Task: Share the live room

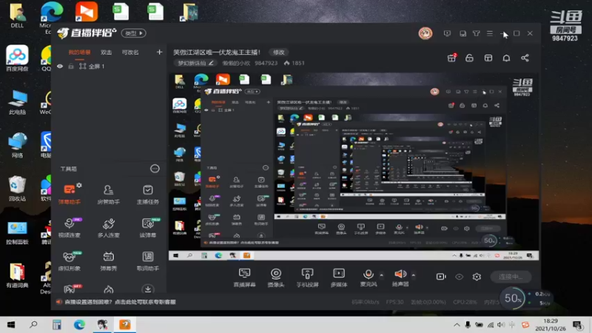Action: tap(525, 58)
